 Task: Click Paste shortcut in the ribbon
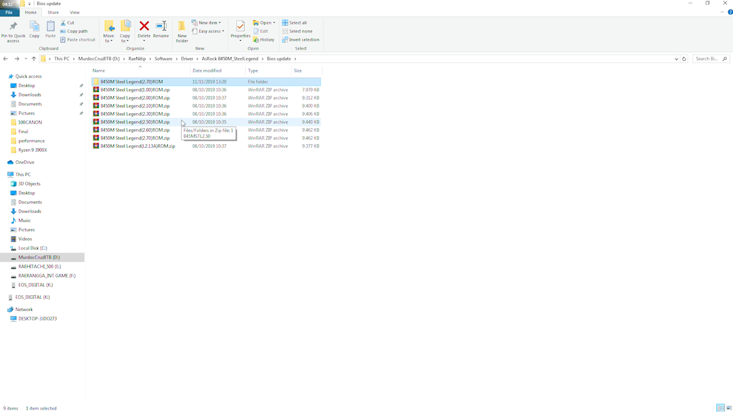click(x=78, y=39)
